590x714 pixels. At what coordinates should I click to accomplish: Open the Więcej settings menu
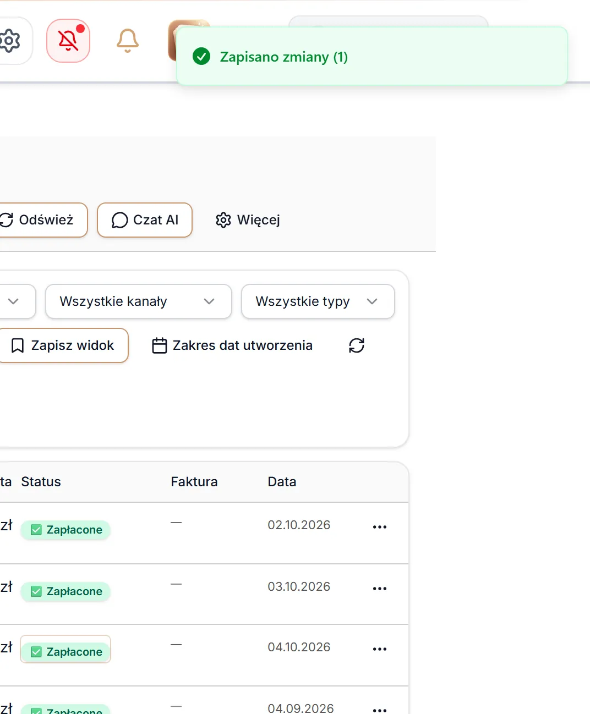click(x=248, y=220)
